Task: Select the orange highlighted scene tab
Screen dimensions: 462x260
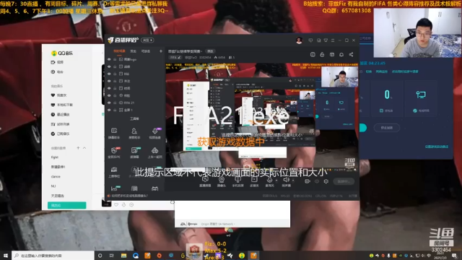Action: click(x=119, y=51)
